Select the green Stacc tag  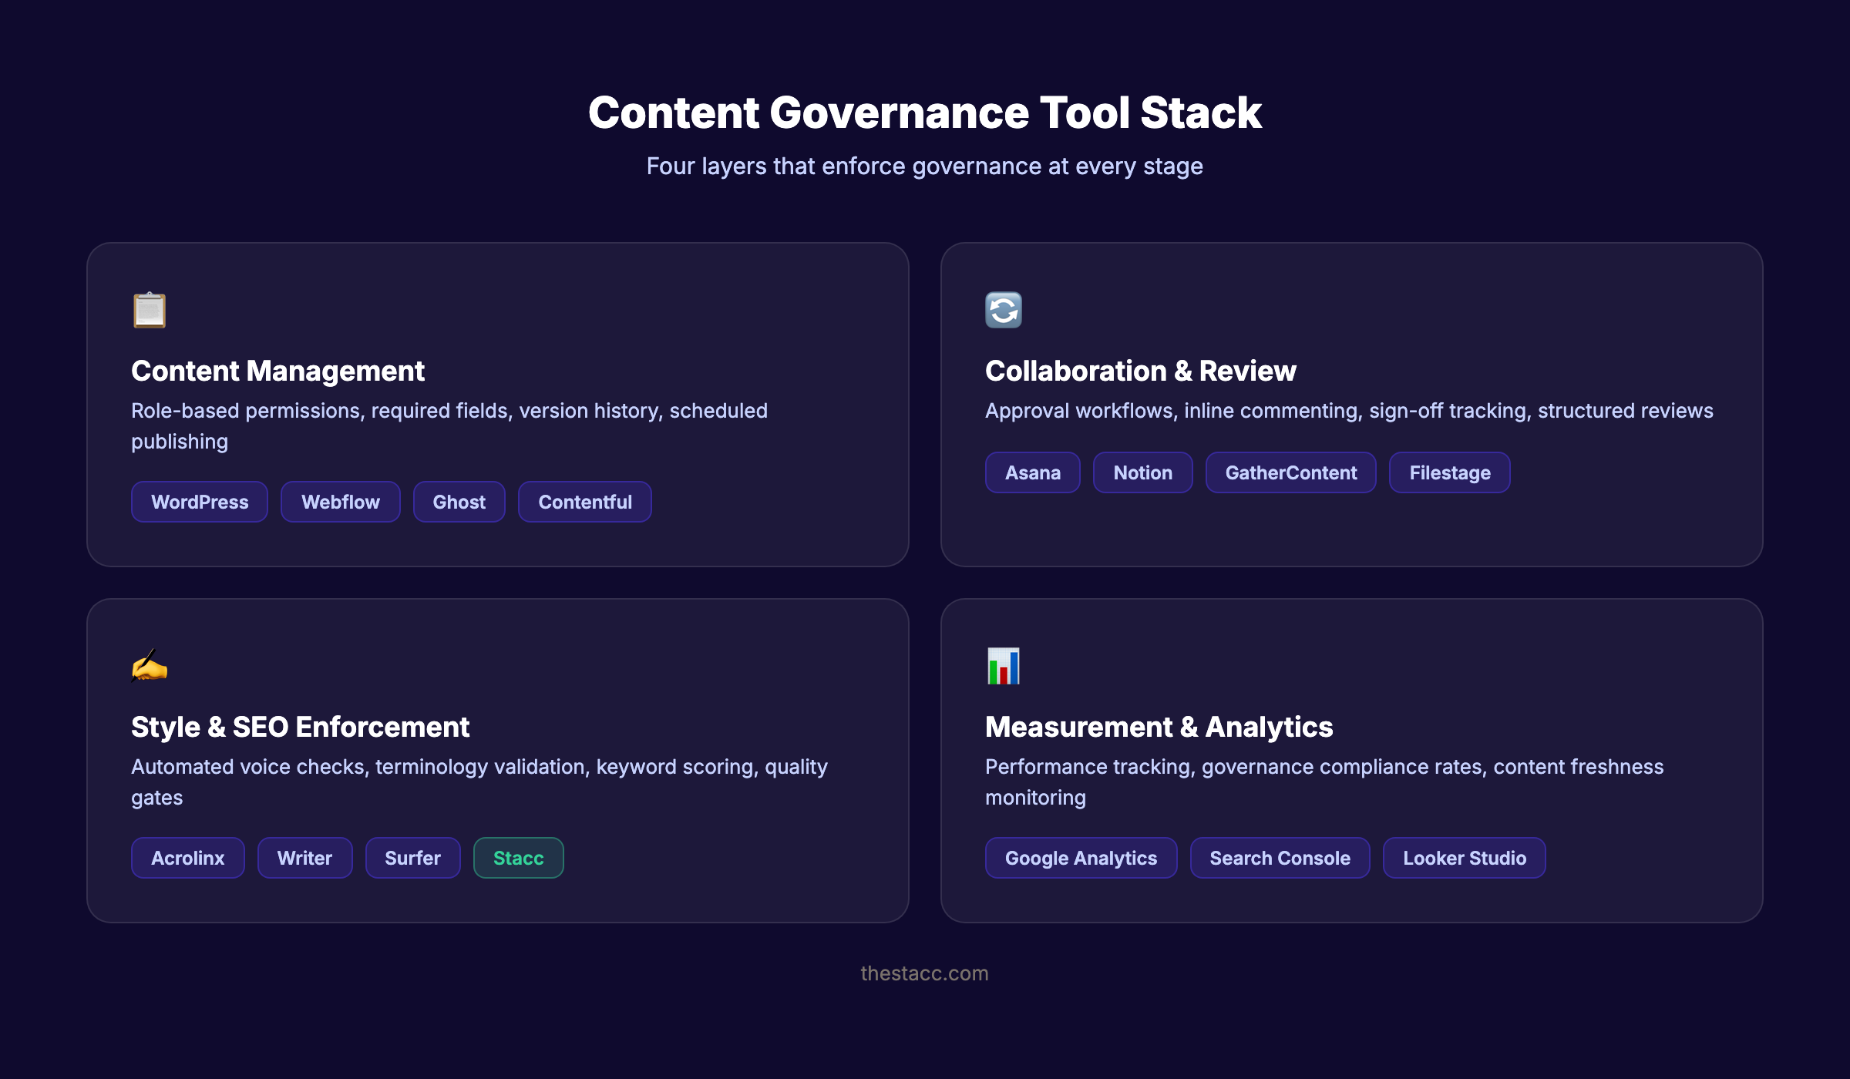(x=518, y=858)
